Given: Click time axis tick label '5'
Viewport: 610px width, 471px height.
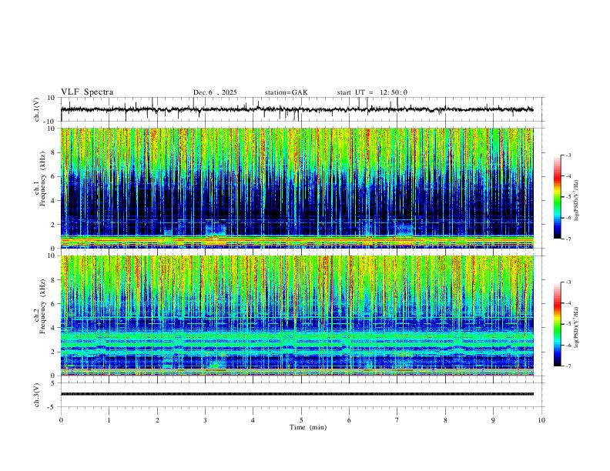Looking at the screenshot, I should 301,420.
